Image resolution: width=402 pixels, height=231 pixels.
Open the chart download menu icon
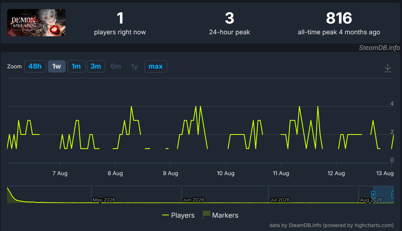[x=388, y=68]
